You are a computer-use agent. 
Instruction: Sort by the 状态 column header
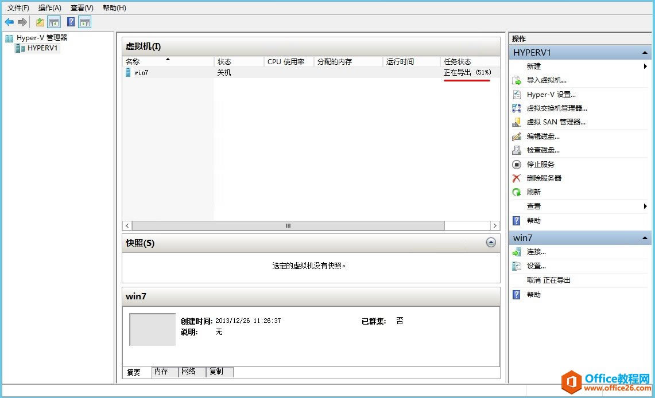pyautogui.click(x=239, y=61)
